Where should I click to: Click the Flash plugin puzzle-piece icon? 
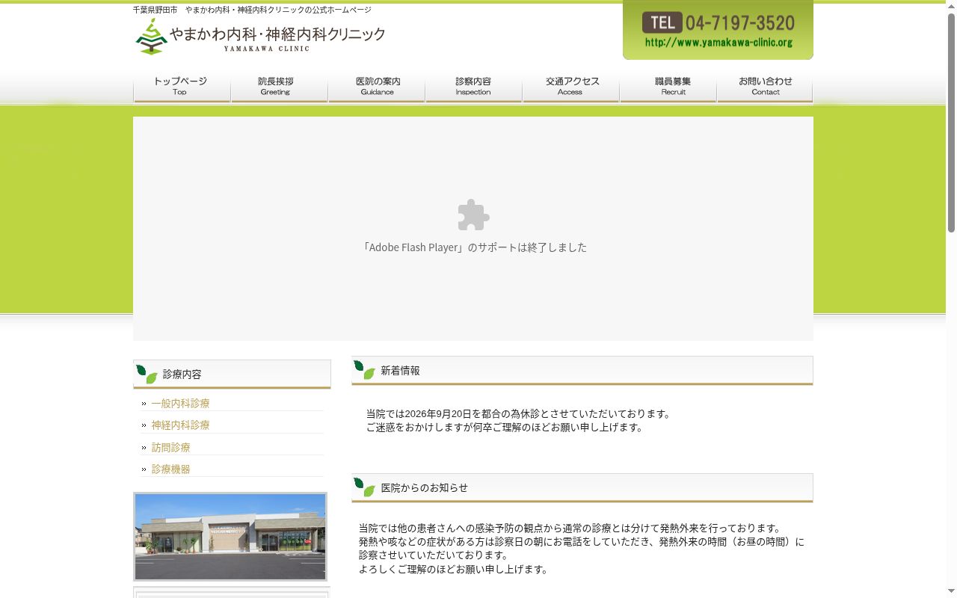point(473,215)
